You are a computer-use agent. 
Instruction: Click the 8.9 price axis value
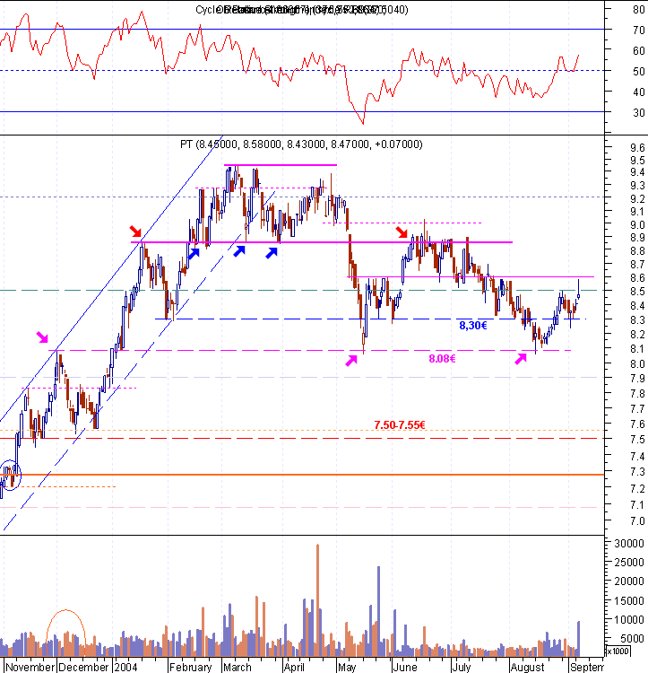tap(637, 238)
